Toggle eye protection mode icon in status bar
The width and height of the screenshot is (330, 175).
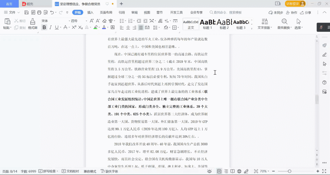tap(210, 171)
